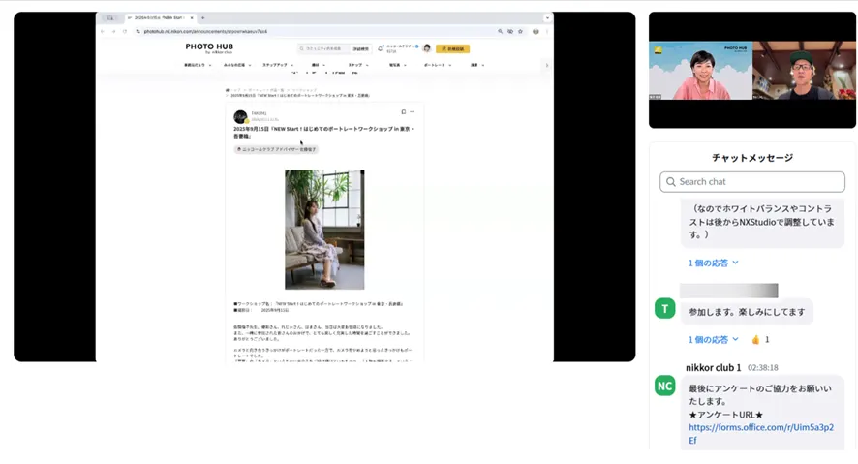Expand replies under '参加します。楽しみにしてます'
This screenshot has height=464, width=858.
tap(714, 340)
